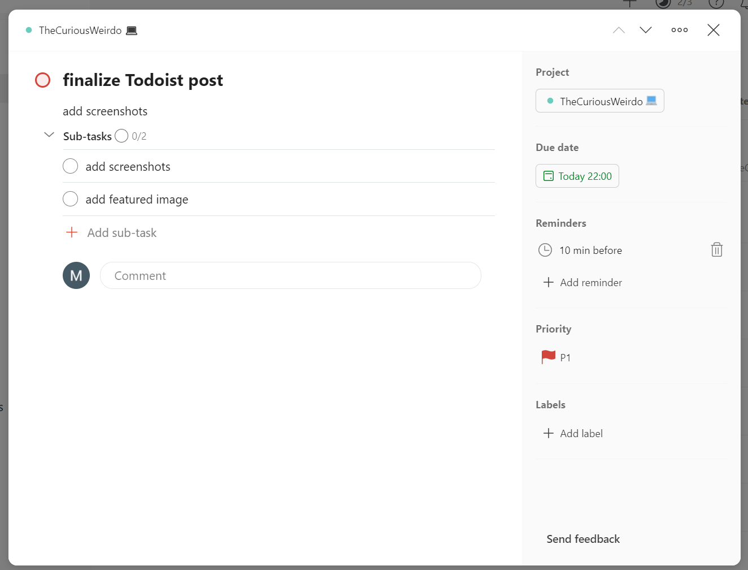Screen dimensions: 748x570
Task: Delete the 10 min before reminder
Action: (x=716, y=249)
